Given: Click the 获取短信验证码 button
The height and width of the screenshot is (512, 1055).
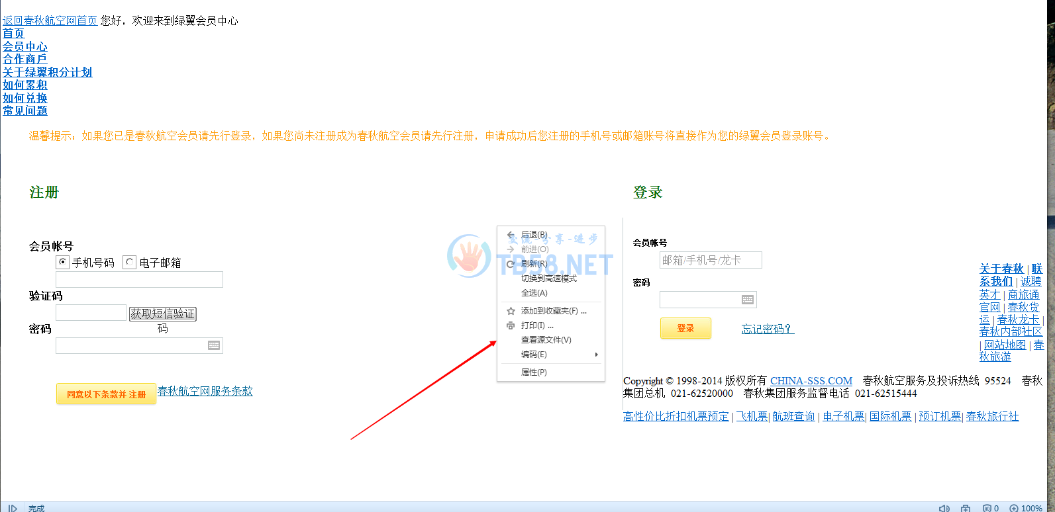Looking at the screenshot, I should (x=163, y=314).
